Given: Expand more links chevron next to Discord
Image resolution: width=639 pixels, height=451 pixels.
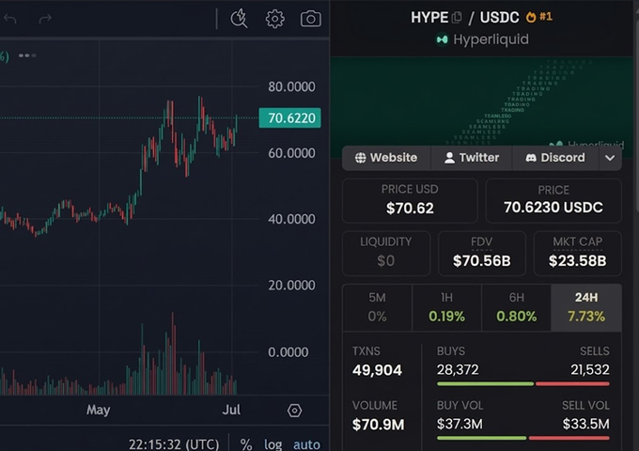Looking at the screenshot, I should (x=610, y=158).
